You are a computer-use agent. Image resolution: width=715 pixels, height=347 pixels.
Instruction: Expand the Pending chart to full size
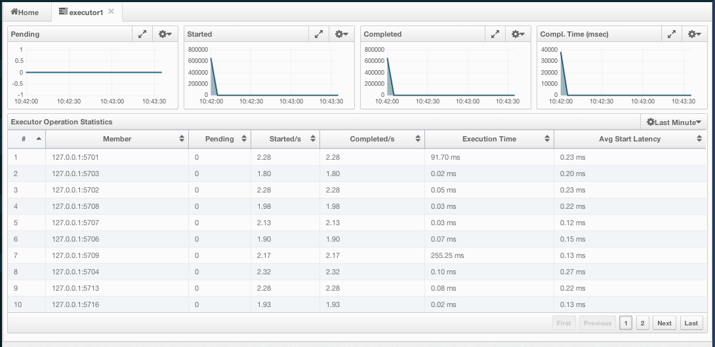tap(142, 34)
